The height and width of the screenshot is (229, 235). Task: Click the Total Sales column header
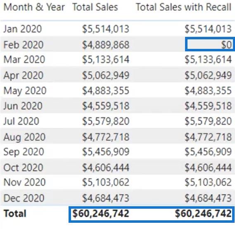pyautogui.click(x=95, y=7)
